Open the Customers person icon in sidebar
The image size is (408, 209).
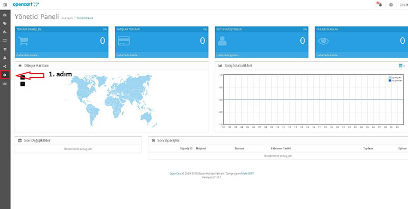pyautogui.click(x=5, y=57)
